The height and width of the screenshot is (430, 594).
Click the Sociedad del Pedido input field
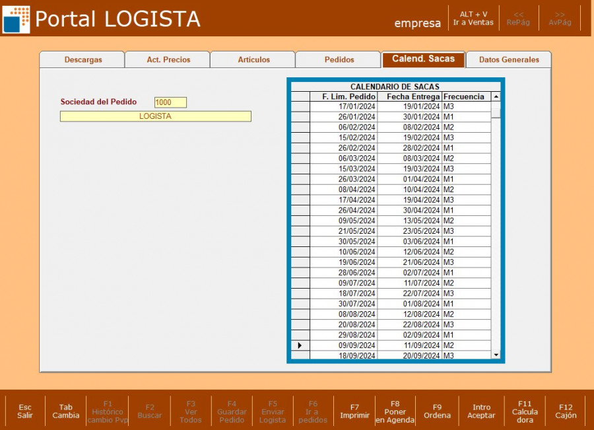pos(170,102)
